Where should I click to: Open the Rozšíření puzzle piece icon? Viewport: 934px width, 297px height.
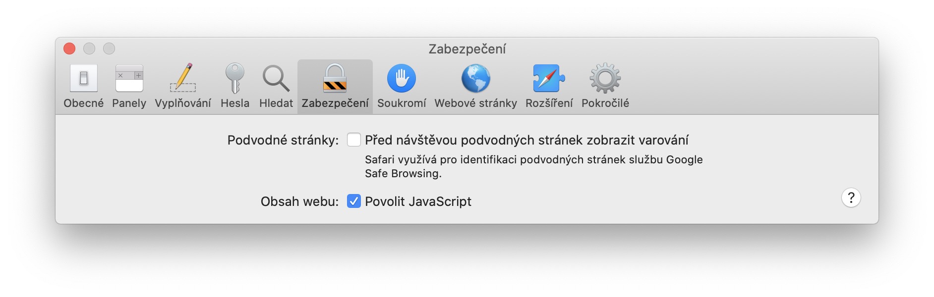point(549,78)
